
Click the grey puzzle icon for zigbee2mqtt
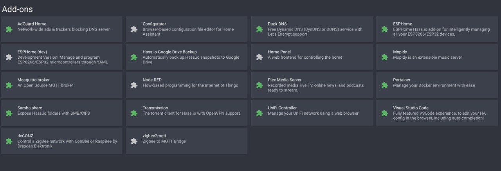pos(134,141)
